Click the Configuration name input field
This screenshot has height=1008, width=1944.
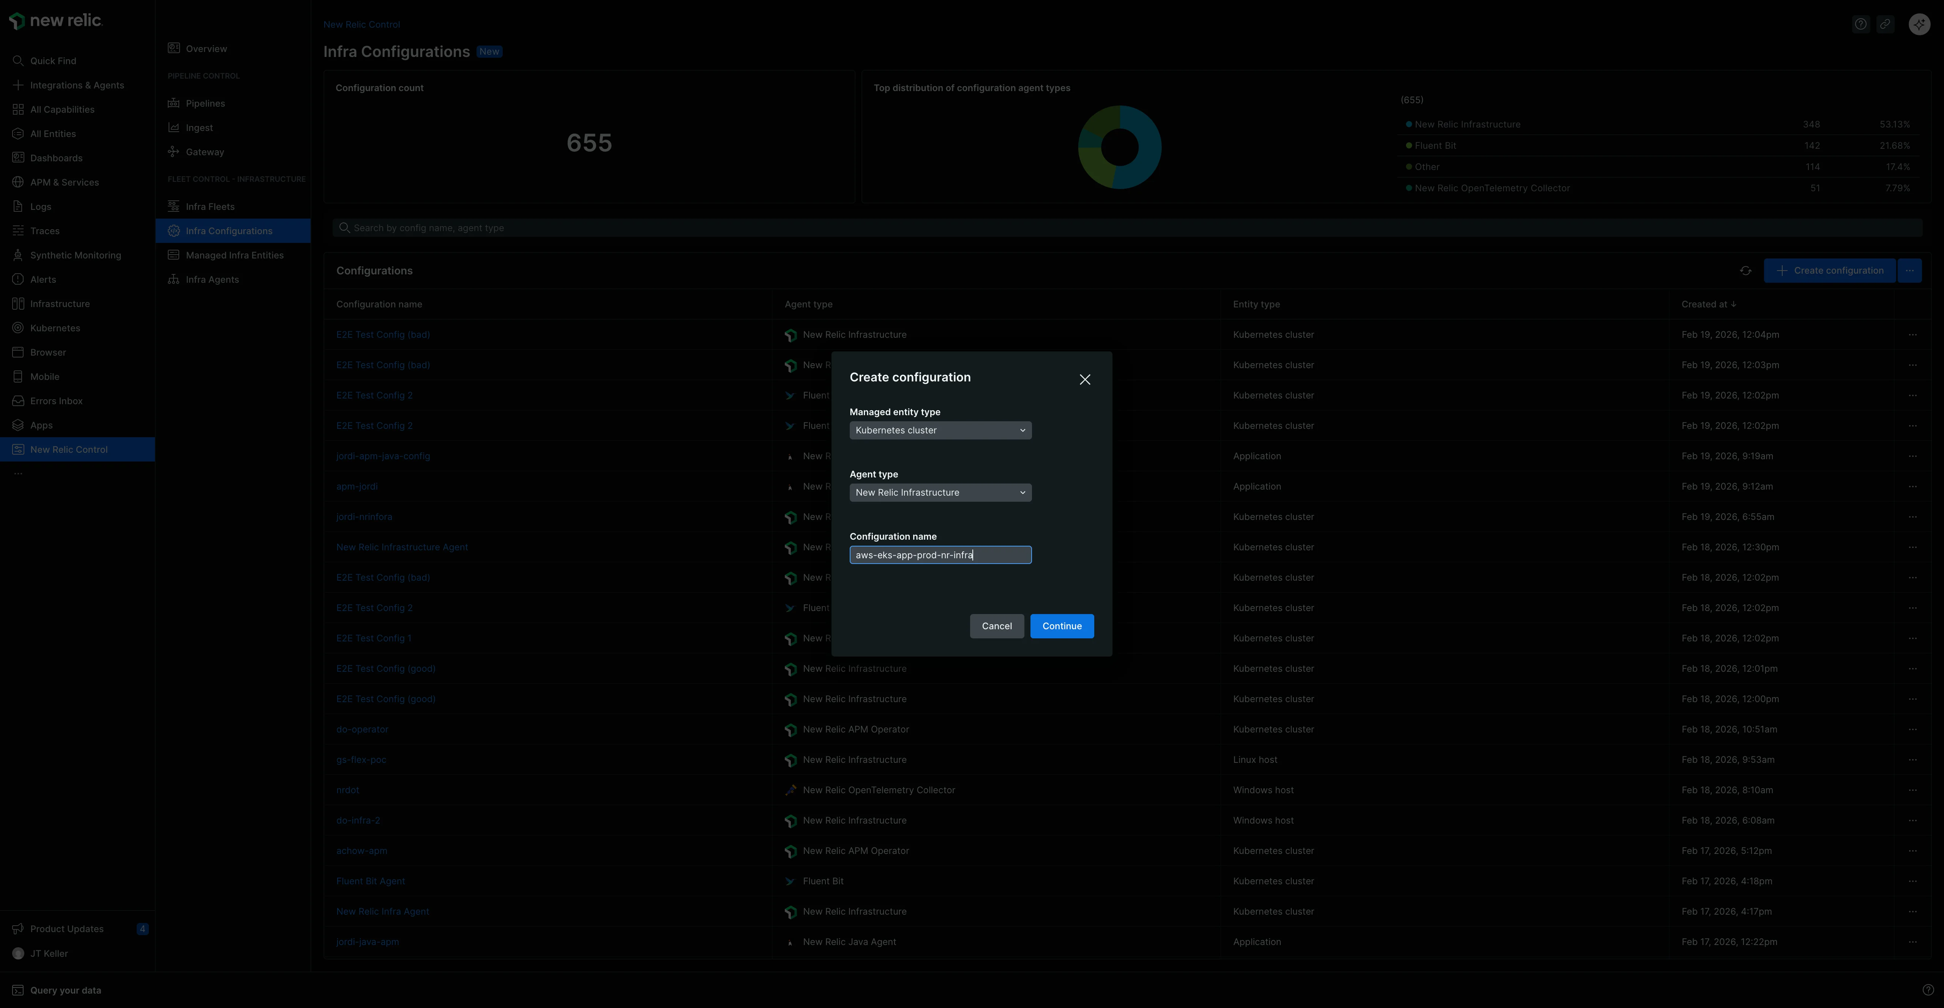(940, 554)
